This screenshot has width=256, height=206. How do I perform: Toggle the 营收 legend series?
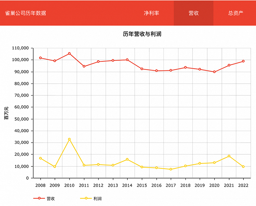tap(44, 198)
